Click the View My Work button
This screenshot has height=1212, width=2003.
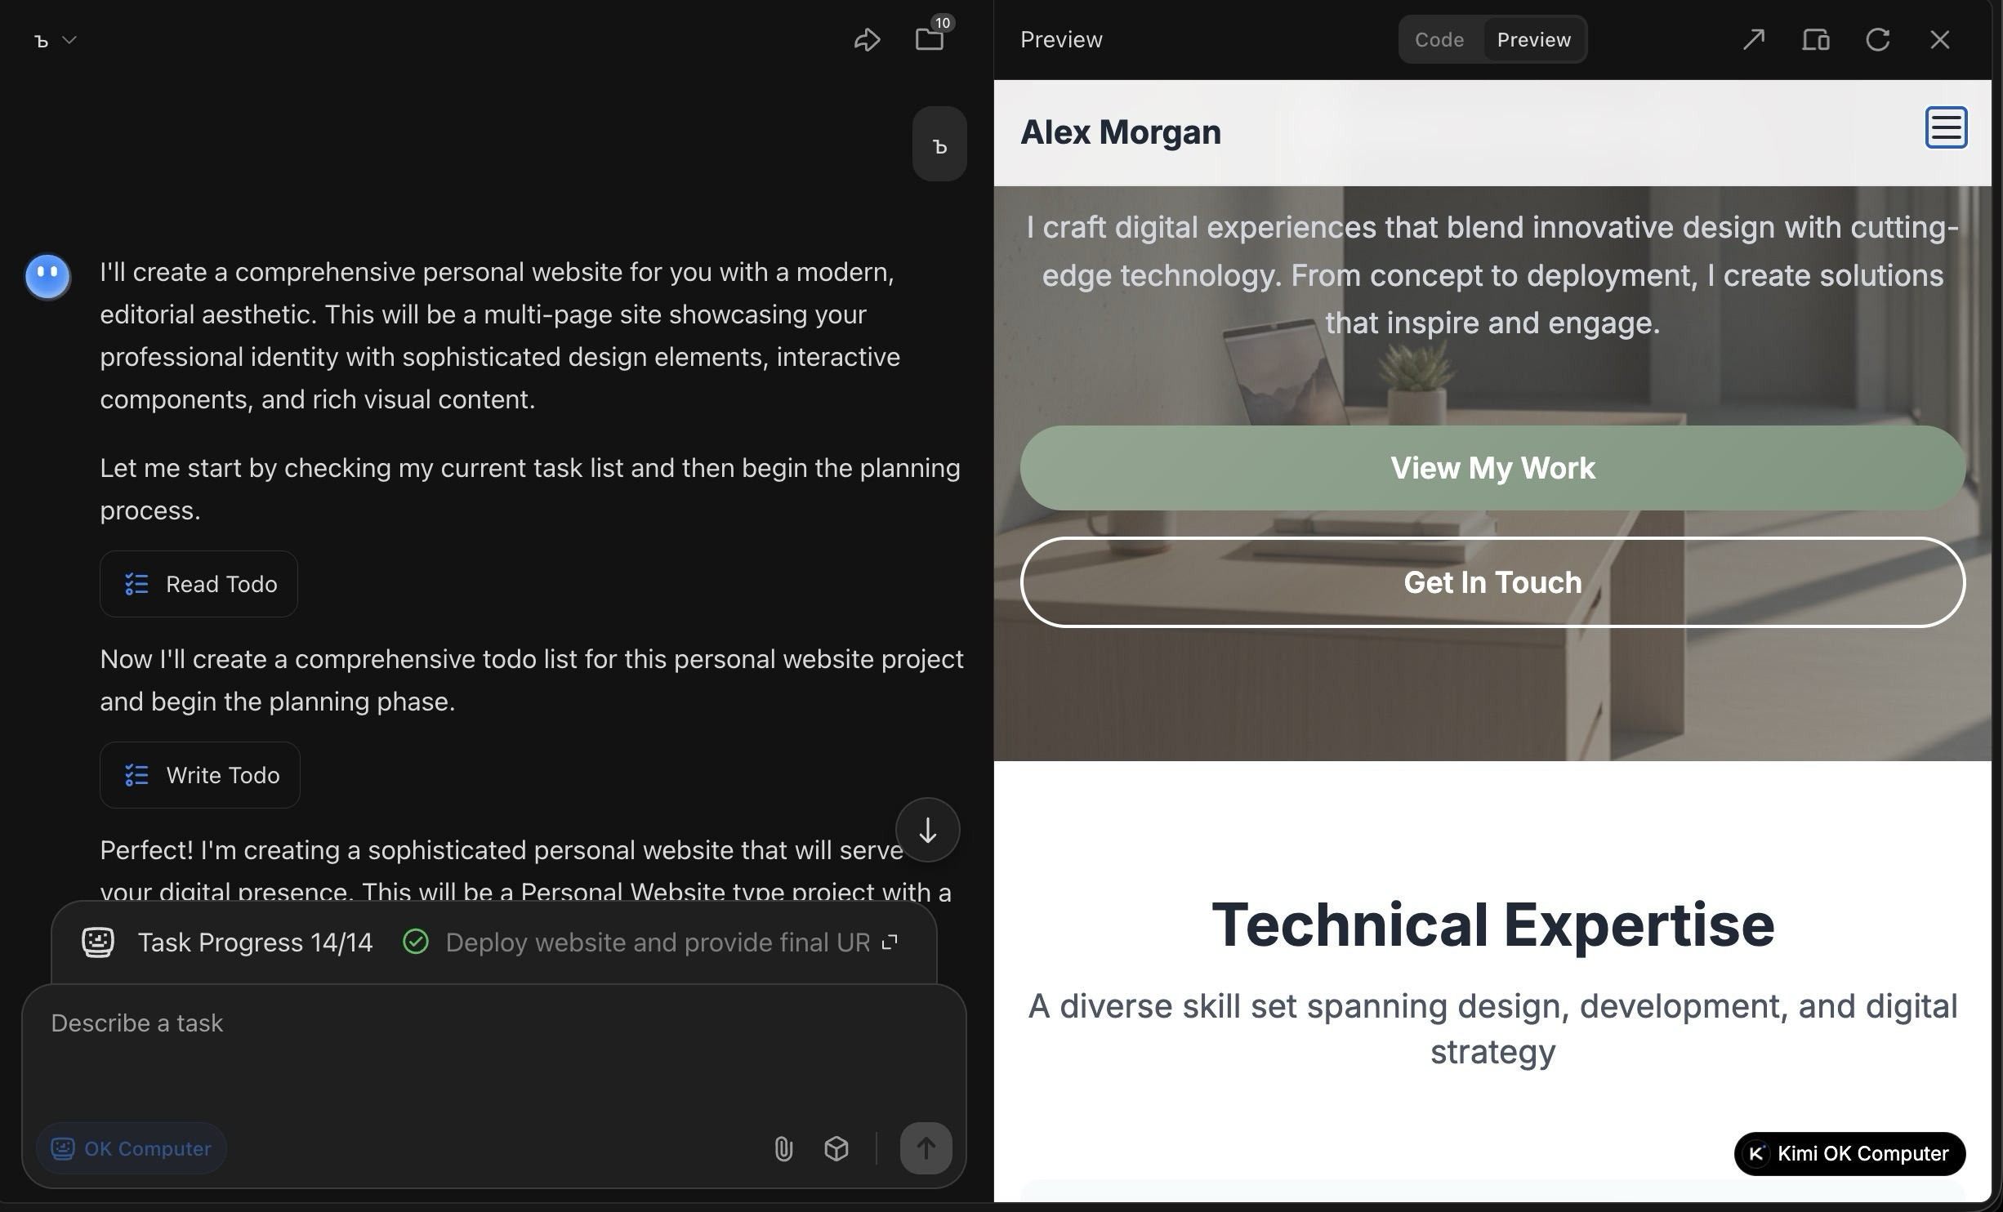(x=1492, y=468)
